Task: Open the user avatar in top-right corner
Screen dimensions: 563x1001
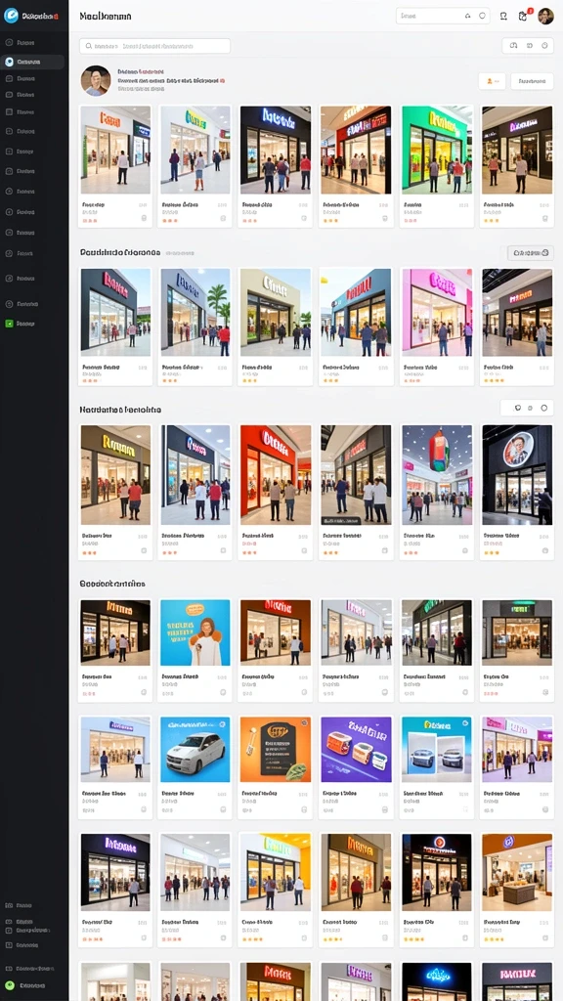Action: coord(545,16)
